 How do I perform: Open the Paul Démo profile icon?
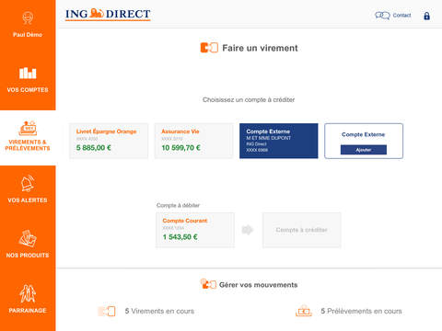tap(28, 17)
